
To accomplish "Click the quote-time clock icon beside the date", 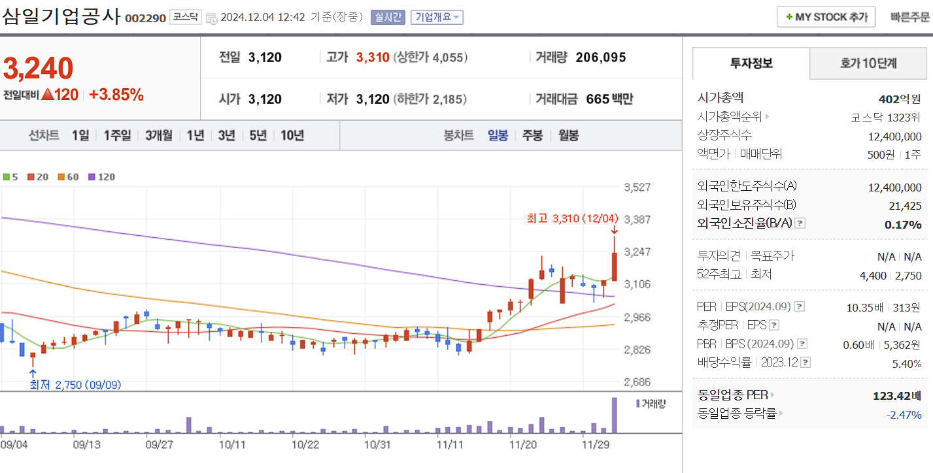I will click(211, 18).
